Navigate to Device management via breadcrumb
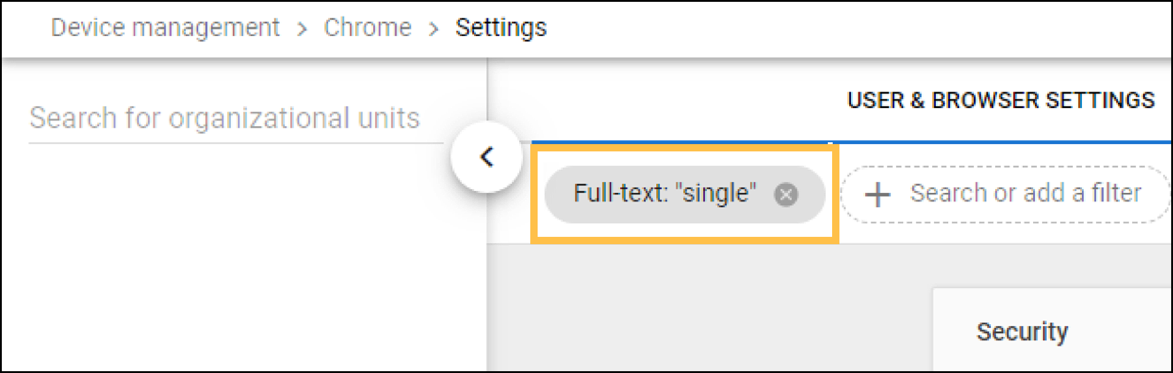 point(166,27)
